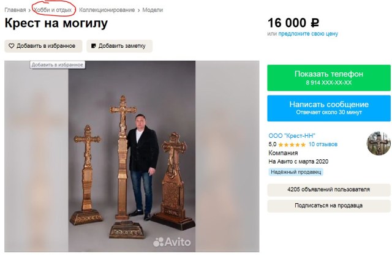Click the seller's round avatar photo
The height and width of the screenshot is (259, 392).
(378, 143)
